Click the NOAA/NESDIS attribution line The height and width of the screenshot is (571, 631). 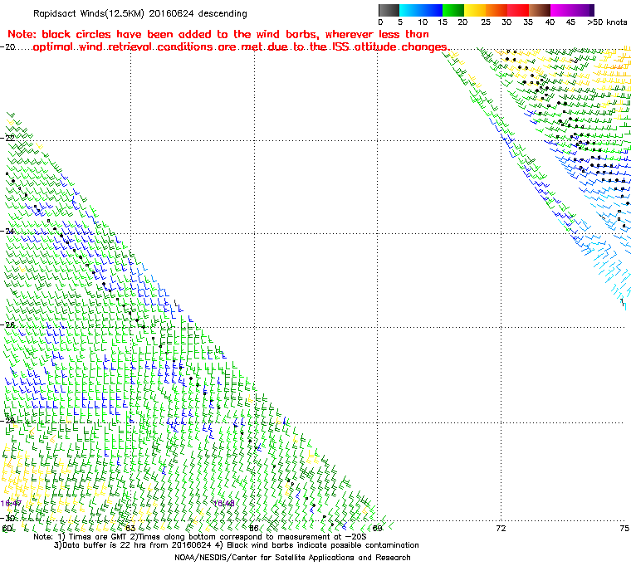292,558
